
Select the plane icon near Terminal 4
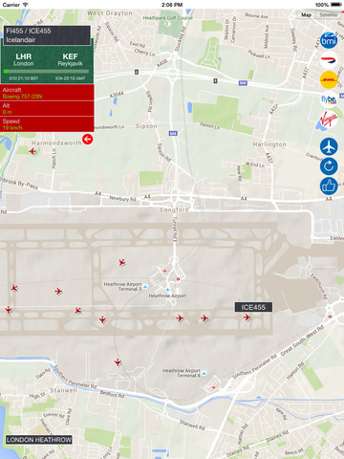click(x=118, y=362)
